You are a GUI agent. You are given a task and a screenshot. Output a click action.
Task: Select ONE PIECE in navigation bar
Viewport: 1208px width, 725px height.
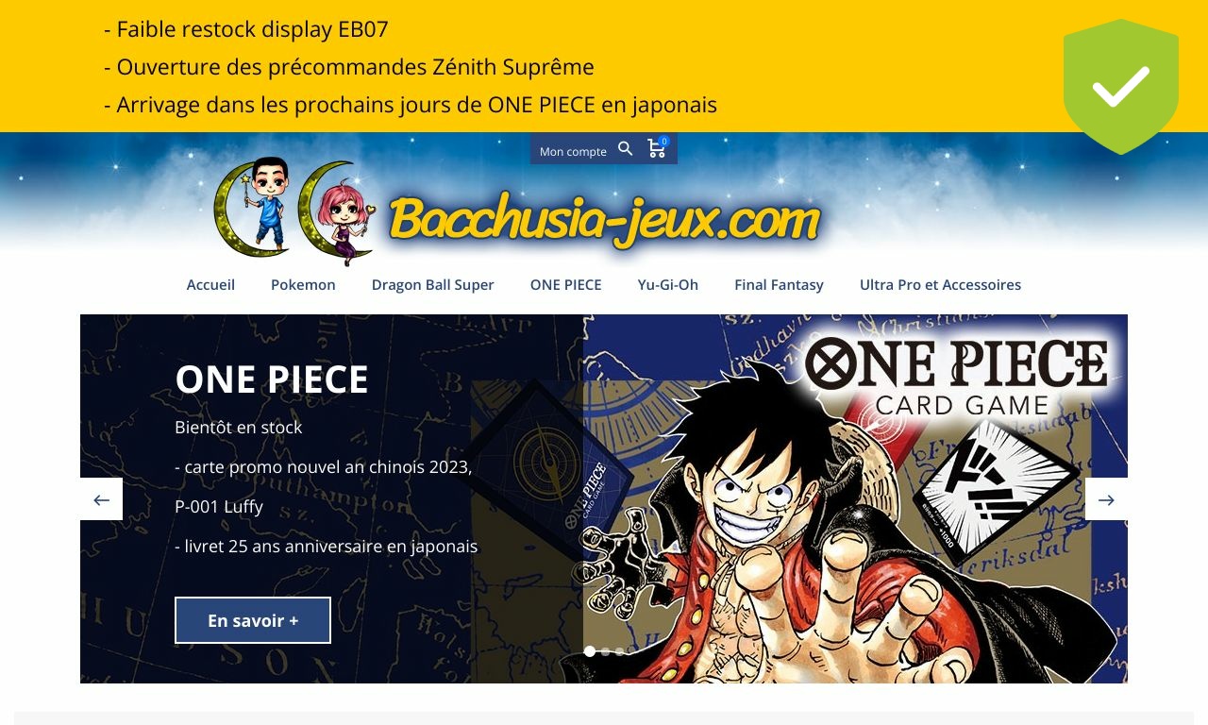click(565, 284)
